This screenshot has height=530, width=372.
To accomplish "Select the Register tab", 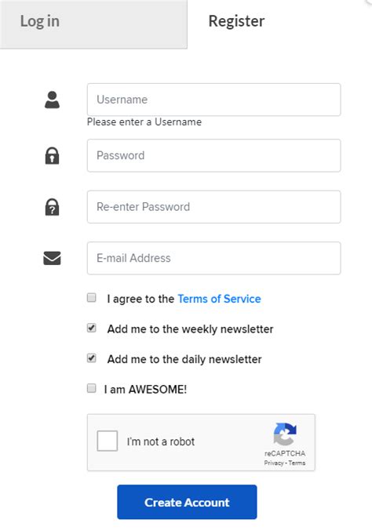I will [x=236, y=21].
